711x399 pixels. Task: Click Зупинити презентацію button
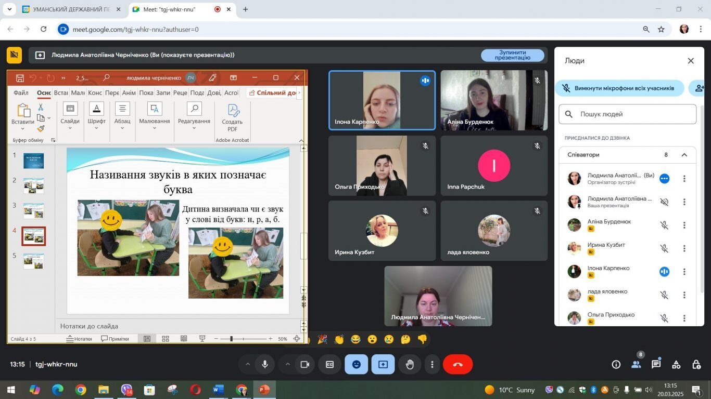pyautogui.click(x=513, y=55)
